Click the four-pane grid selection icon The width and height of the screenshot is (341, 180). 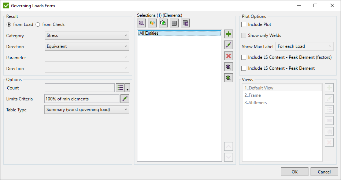point(174,23)
